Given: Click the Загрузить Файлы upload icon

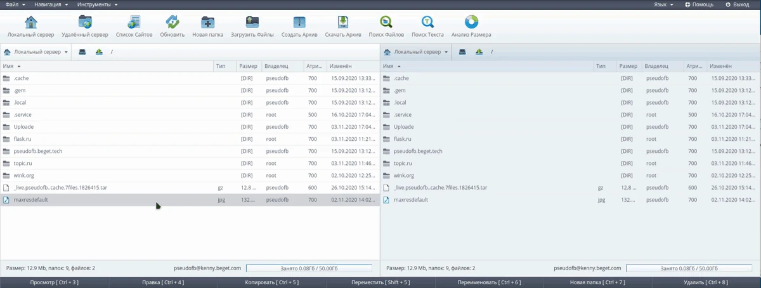Looking at the screenshot, I should [252, 23].
